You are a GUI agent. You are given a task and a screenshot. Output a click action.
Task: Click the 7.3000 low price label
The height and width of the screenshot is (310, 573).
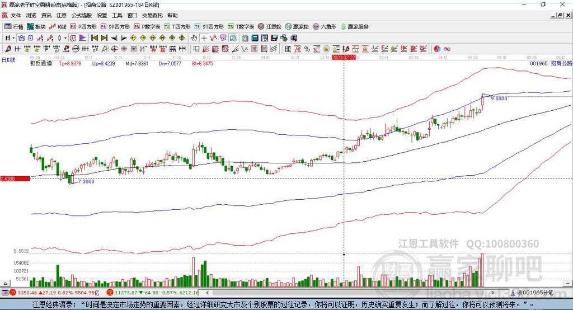(x=86, y=181)
